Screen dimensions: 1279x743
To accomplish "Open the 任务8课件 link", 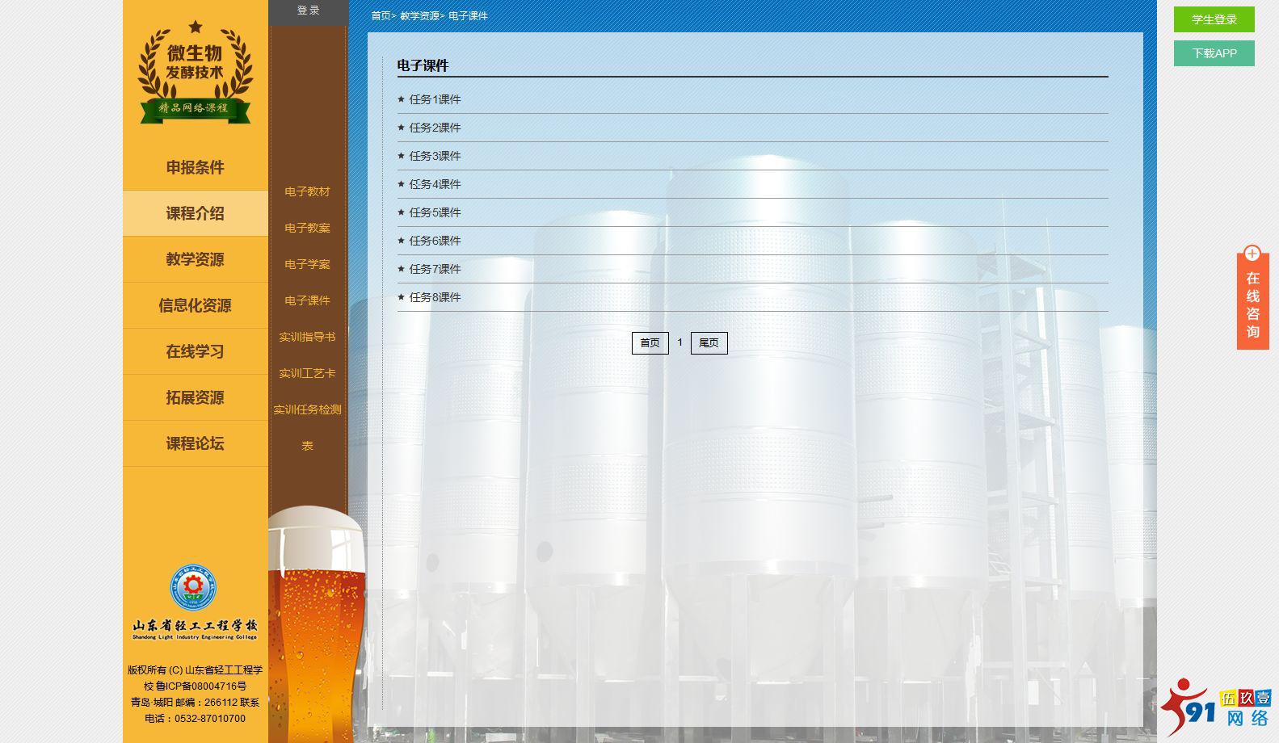I will coord(435,297).
